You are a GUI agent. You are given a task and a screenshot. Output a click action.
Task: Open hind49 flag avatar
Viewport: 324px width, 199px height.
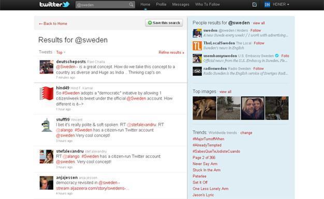coord(47,94)
